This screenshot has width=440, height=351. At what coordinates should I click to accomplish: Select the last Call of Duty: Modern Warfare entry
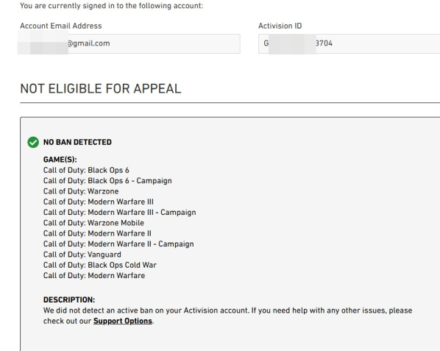click(94, 275)
